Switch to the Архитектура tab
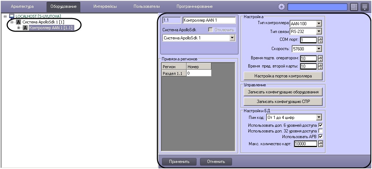The height and width of the screenshot is (169, 372). coord(22,6)
